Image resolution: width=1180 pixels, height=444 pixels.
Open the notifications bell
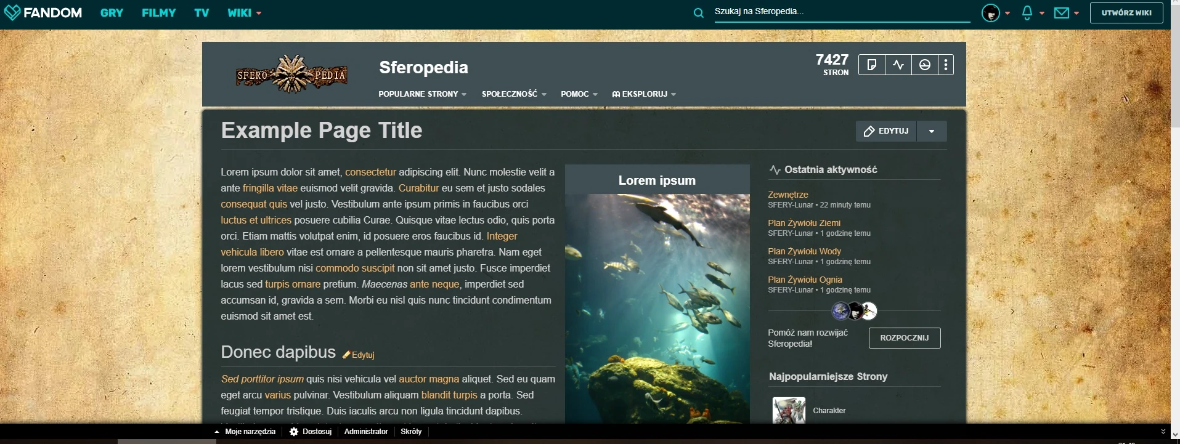(1027, 13)
